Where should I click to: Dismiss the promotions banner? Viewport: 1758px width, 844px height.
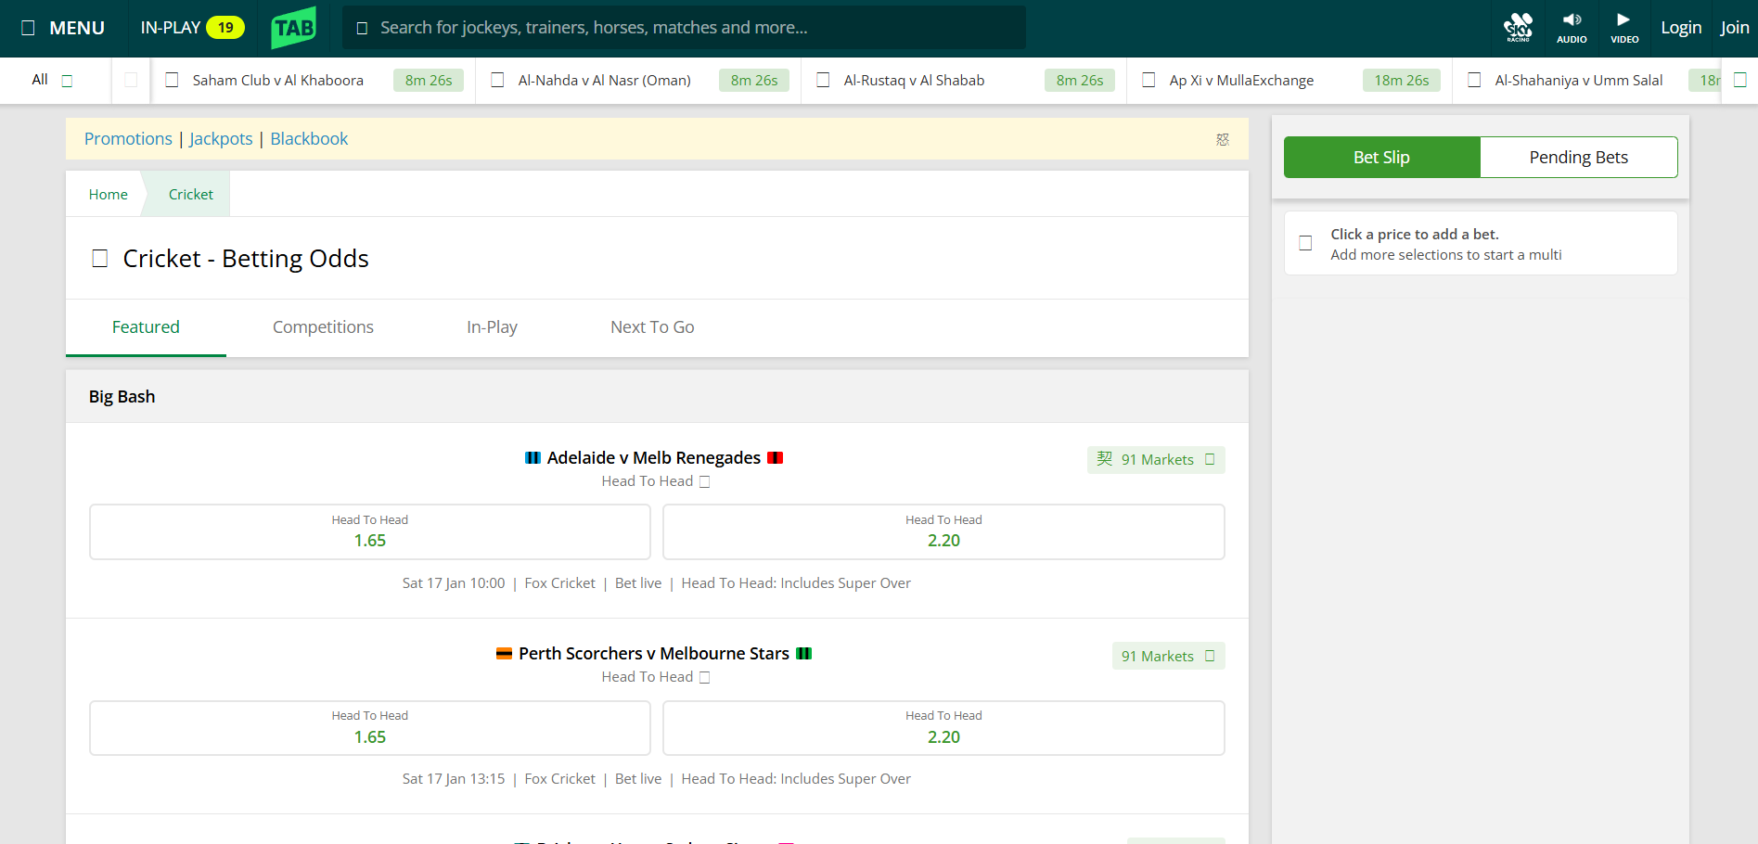(x=1223, y=139)
